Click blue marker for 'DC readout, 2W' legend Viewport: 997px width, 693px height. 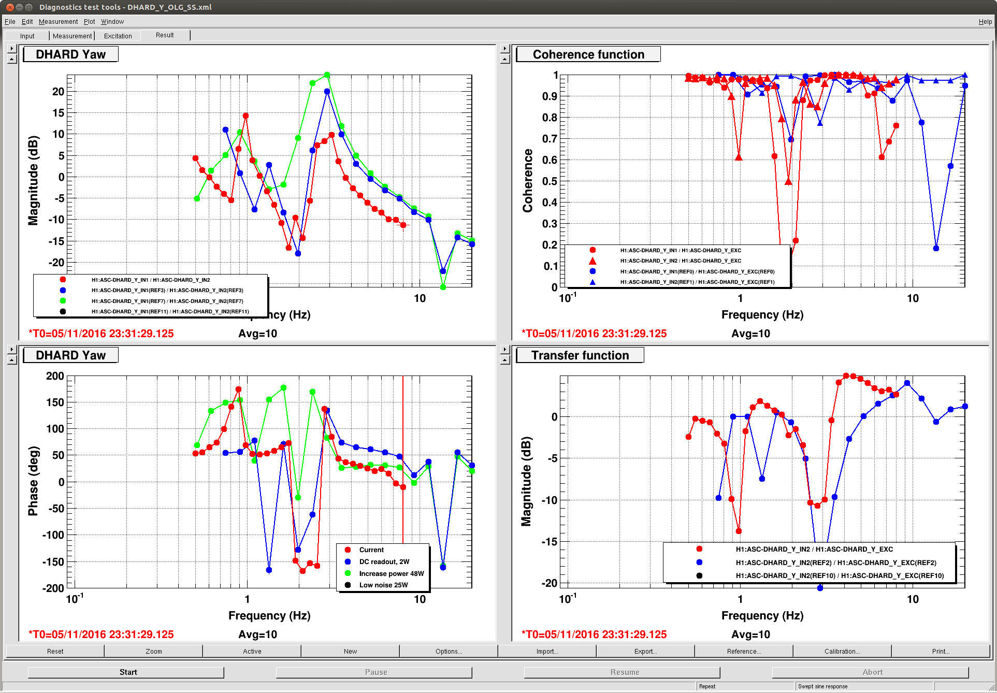pyautogui.click(x=348, y=562)
